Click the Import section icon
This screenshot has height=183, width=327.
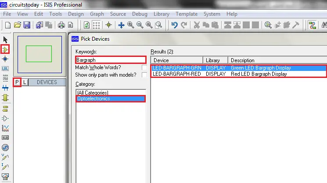click(40, 25)
